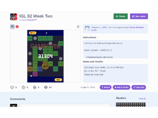This screenshot has height=118, width=158.
Task: Click the green block labeled 71
Action: click(x=56, y=69)
